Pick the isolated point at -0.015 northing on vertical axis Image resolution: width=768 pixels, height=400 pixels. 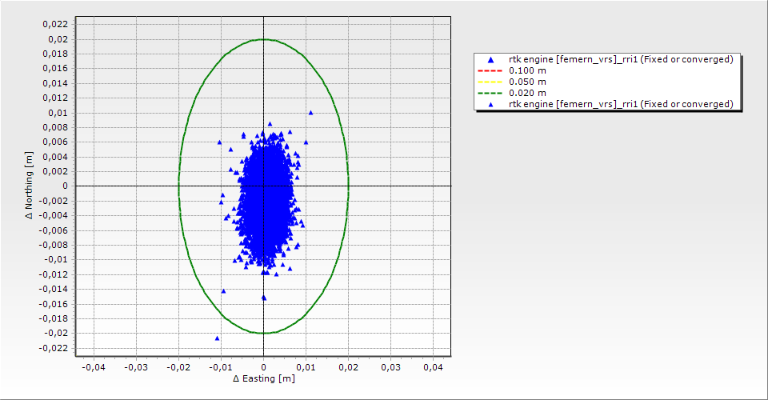(x=263, y=297)
